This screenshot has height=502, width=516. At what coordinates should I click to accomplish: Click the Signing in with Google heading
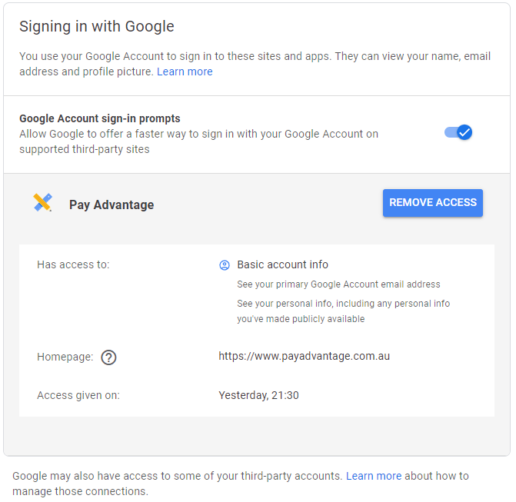click(x=96, y=26)
